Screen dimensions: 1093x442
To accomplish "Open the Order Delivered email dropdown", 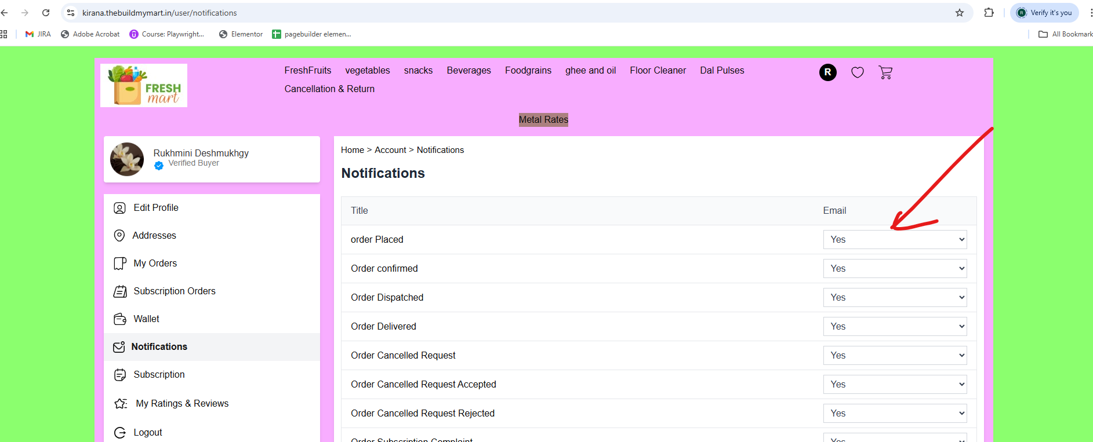I will coord(895,327).
